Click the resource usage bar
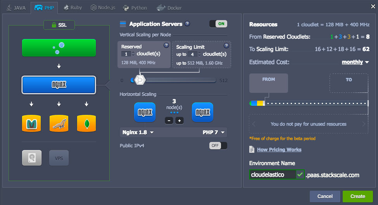The width and height of the screenshot is (378, 205). tap(309, 103)
